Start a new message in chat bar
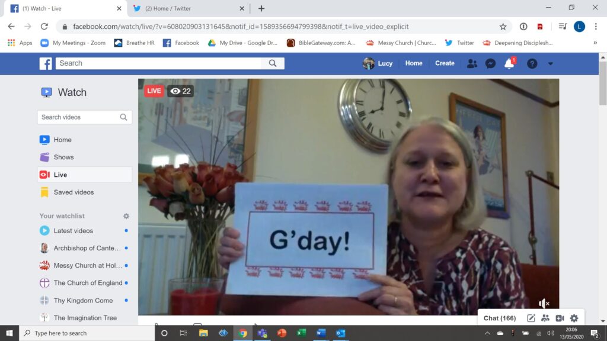This screenshot has width=607, height=341. tap(531, 319)
